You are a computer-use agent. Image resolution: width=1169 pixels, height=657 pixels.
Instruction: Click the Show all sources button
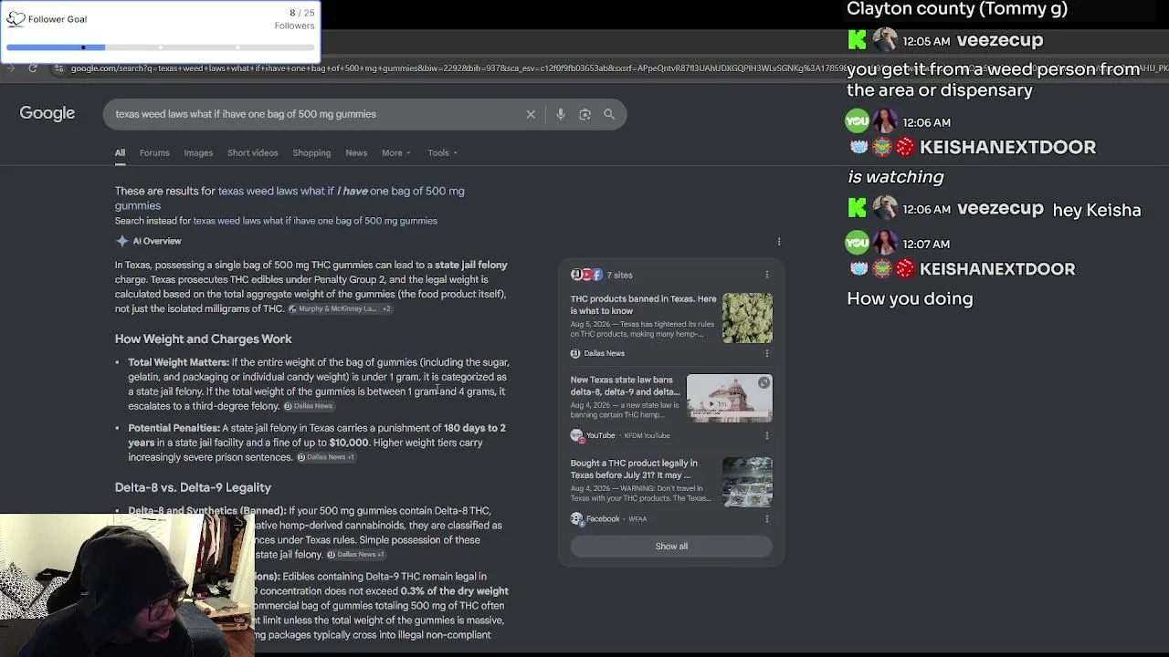(x=671, y=547)
